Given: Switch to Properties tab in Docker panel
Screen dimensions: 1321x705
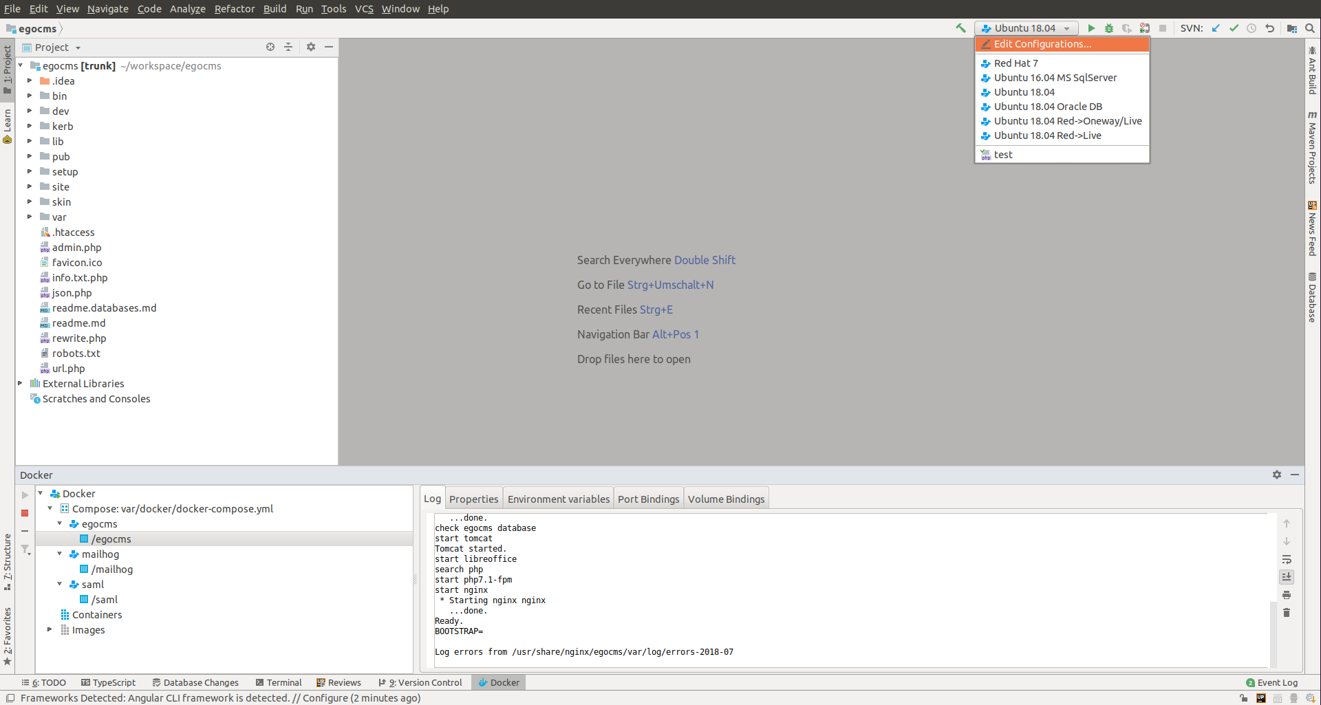Looking at the screenshot, I should point(473,499).
